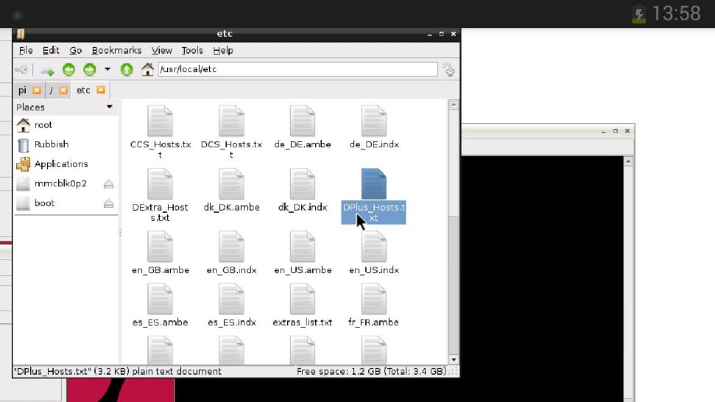Click the battery charging icon in top bar
Screen dimensions: 715x402
click(638, 14)
